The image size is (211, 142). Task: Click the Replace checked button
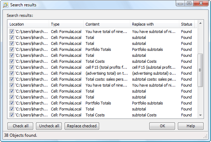[x=82, y=126]
